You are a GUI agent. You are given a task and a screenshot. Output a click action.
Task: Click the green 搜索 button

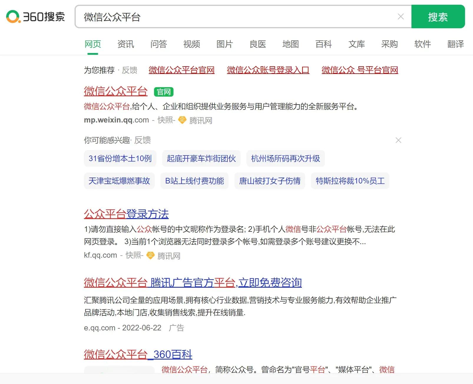pyautogui.click(x=438, y=17)
